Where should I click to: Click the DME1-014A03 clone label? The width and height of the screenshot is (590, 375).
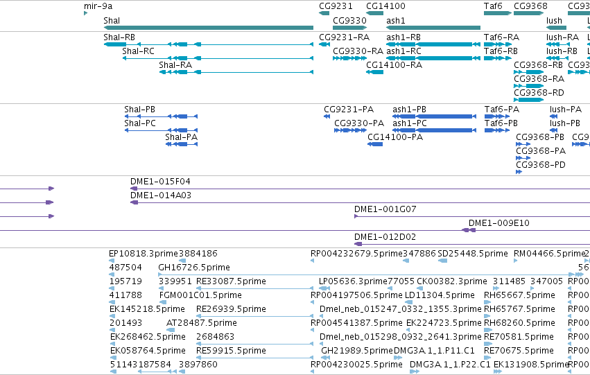(x=161, y=195)
